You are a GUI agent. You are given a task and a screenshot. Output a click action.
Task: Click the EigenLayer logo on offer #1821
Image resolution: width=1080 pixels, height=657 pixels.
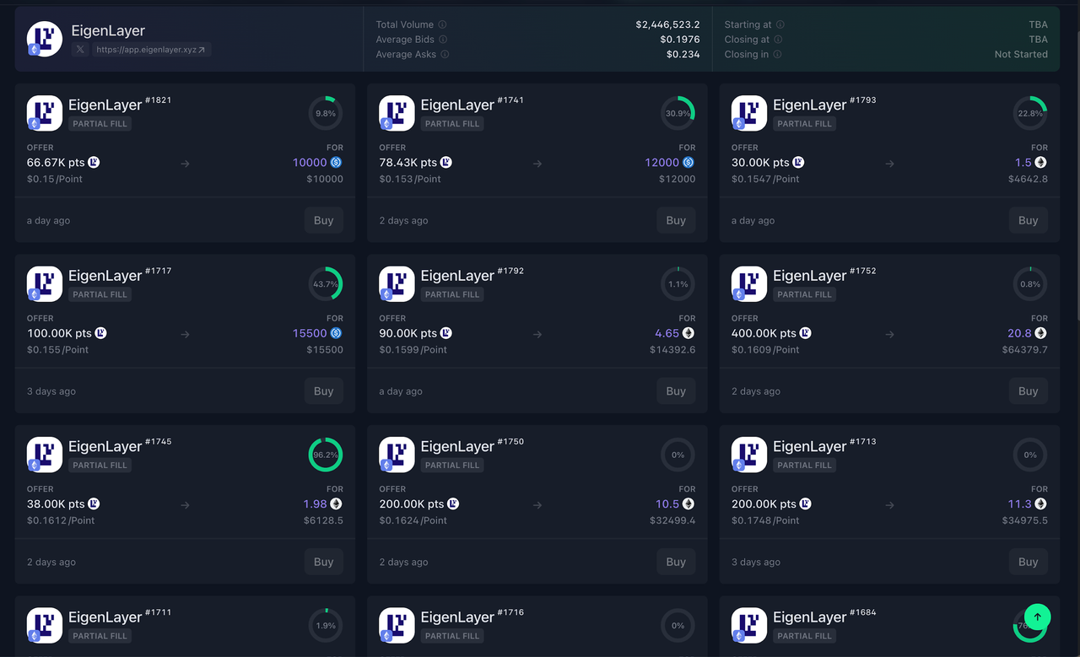[45, 113]
